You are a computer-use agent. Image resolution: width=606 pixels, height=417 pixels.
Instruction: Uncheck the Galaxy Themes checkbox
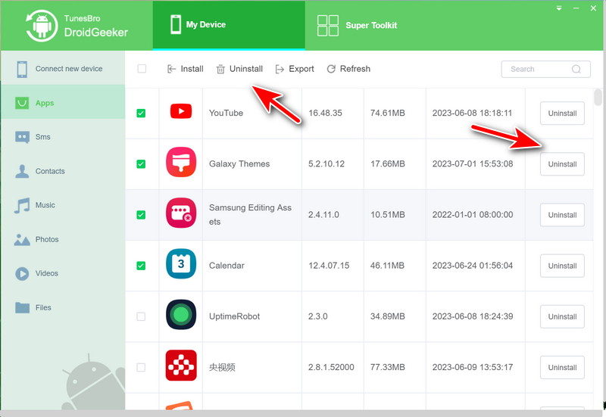click(x=141, y=164)
